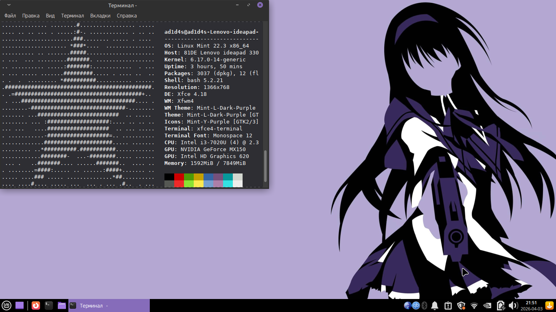Open the shield tray icon with orange dot
The image size is (556, 312).
(x=461, y=305)
